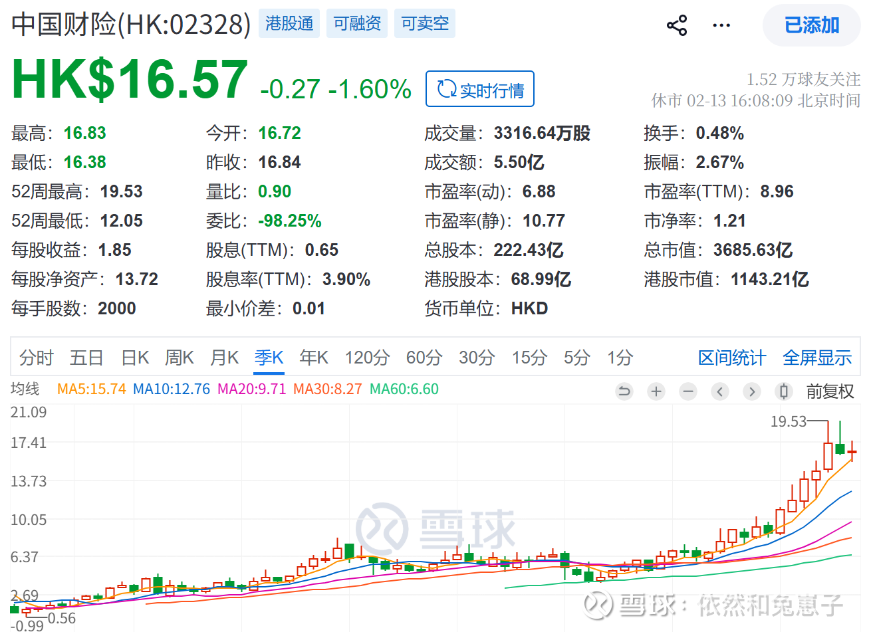Image resolution: width=869 pixels, height=632 pixels.
Task: Toggle the candlestick style icon
Action: click(x=784, y=391)
